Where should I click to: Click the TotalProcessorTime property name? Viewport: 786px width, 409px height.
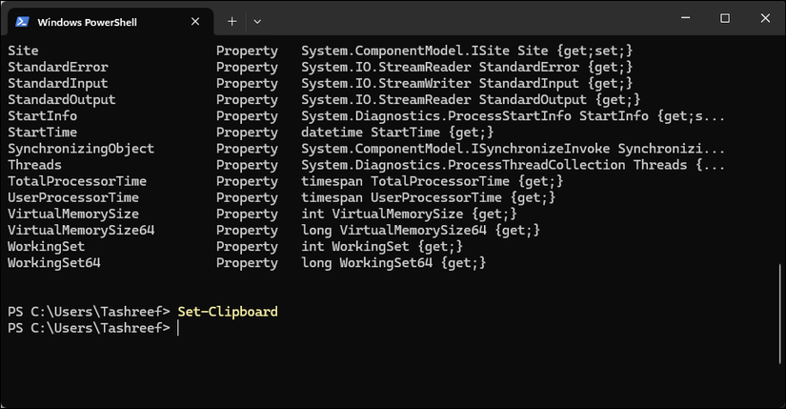click(77, 181)
